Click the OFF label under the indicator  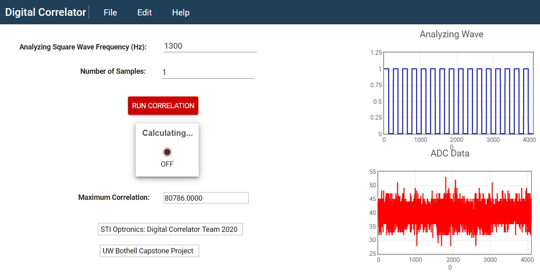[x=167, y=164]
